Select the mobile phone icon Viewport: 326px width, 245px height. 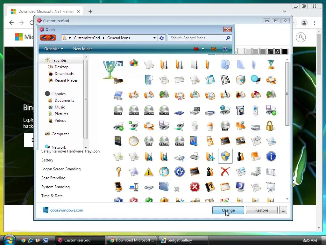[255, 110]
